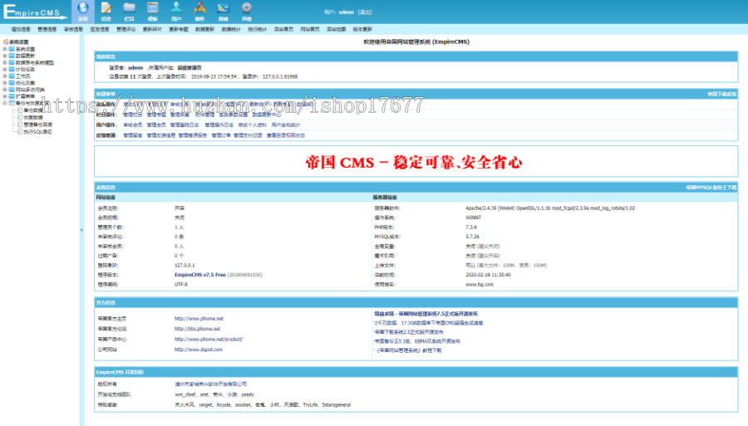The height and width of the screenshot is (426, 748).
Task: Open 数据统计 in submenu bar
Action: [x=231, y=30]
